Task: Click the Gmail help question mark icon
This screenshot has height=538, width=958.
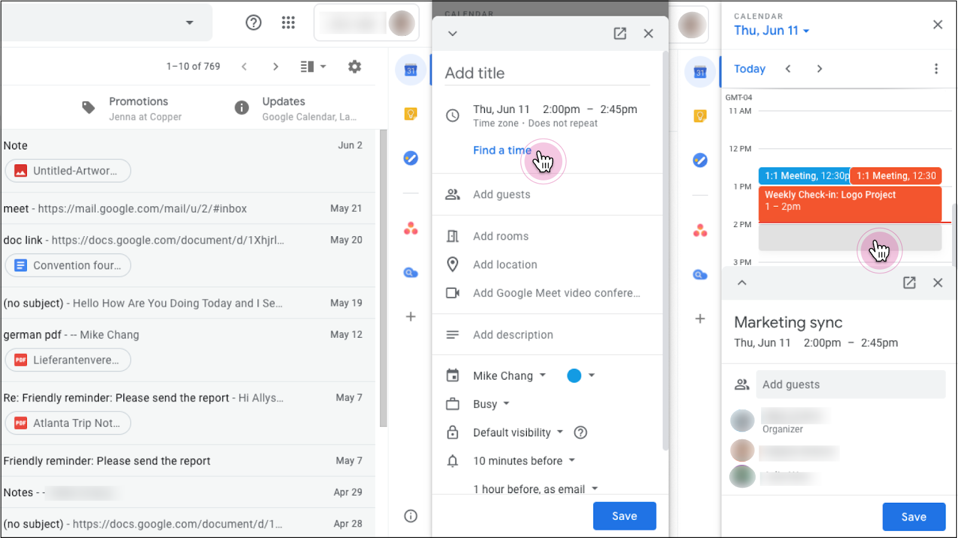Action: 253,22
